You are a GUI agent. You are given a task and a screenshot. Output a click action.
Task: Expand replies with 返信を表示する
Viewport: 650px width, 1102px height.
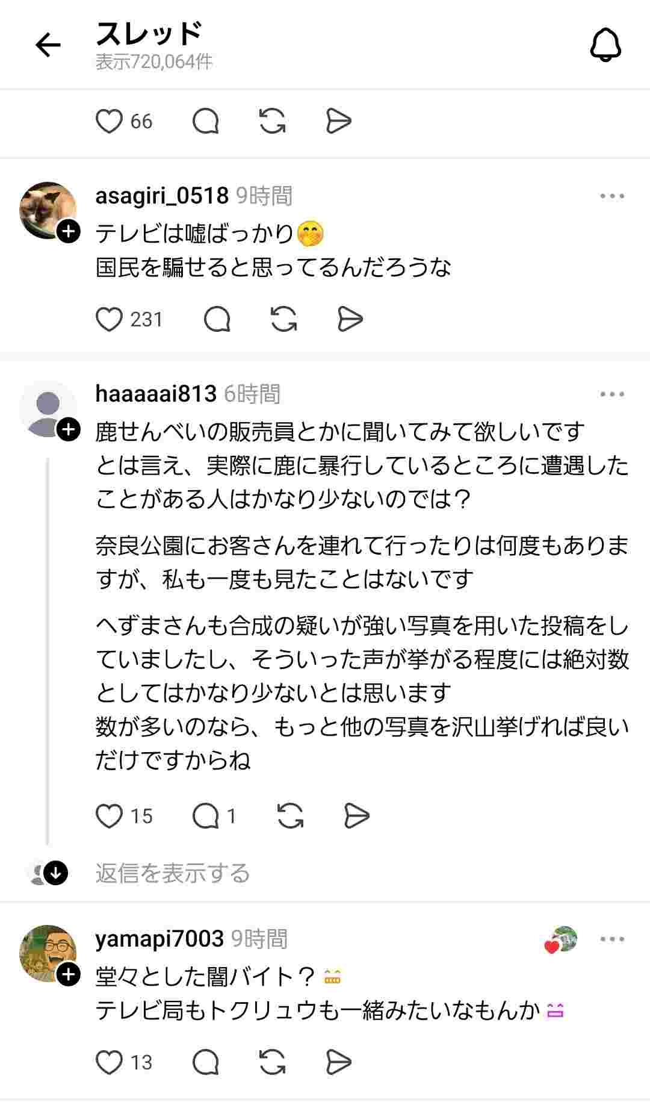coord(172,873)
